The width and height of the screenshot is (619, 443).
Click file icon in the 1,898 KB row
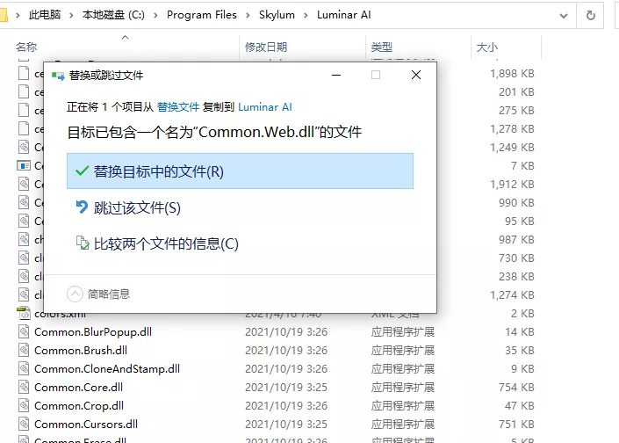coord(24,74)
